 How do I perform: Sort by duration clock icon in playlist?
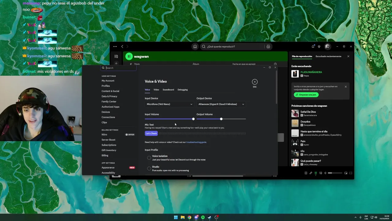275,64
